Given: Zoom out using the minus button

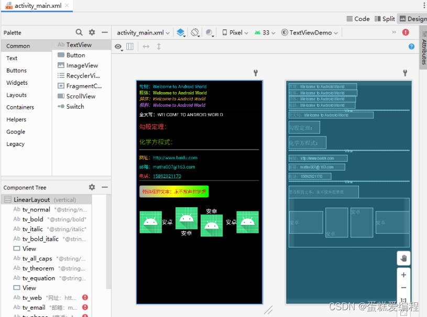Looking at the screenshot, I should click(x=403, y=288).
